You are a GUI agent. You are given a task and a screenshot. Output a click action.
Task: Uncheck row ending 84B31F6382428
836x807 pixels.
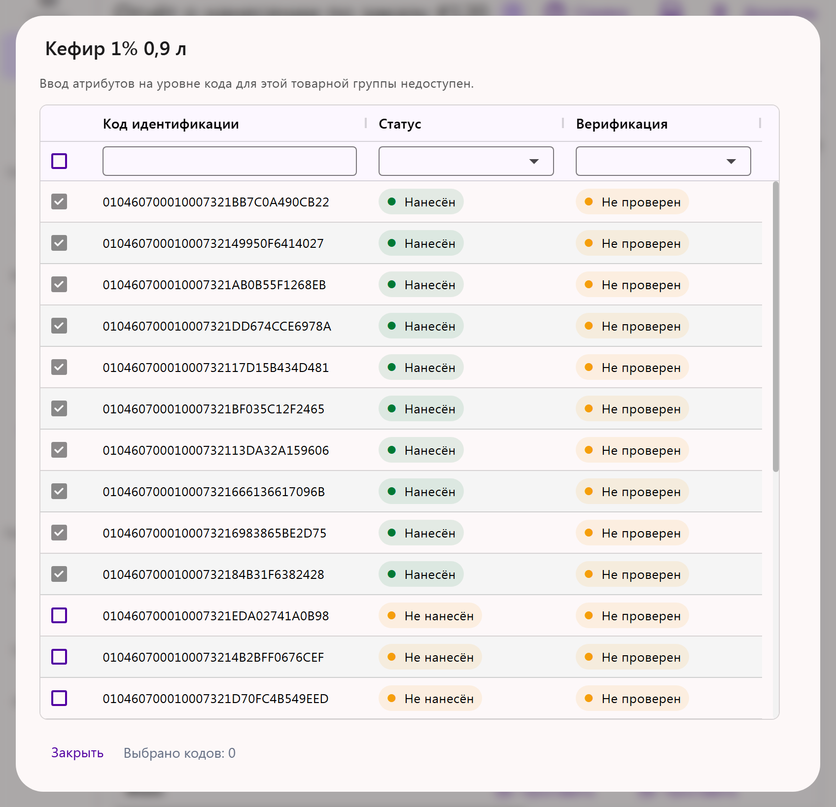59,574
